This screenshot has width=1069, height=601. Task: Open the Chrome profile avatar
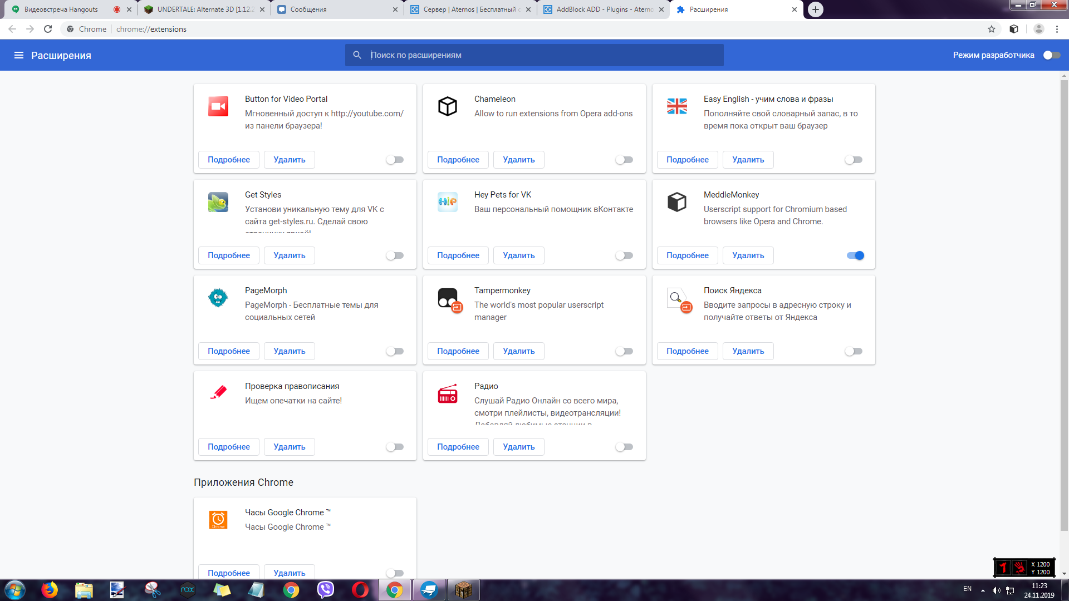coord(1038,29)
